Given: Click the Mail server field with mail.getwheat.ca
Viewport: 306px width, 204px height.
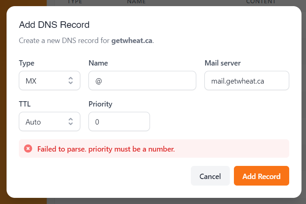Looking at the screenshot, I should coord(247,80).
